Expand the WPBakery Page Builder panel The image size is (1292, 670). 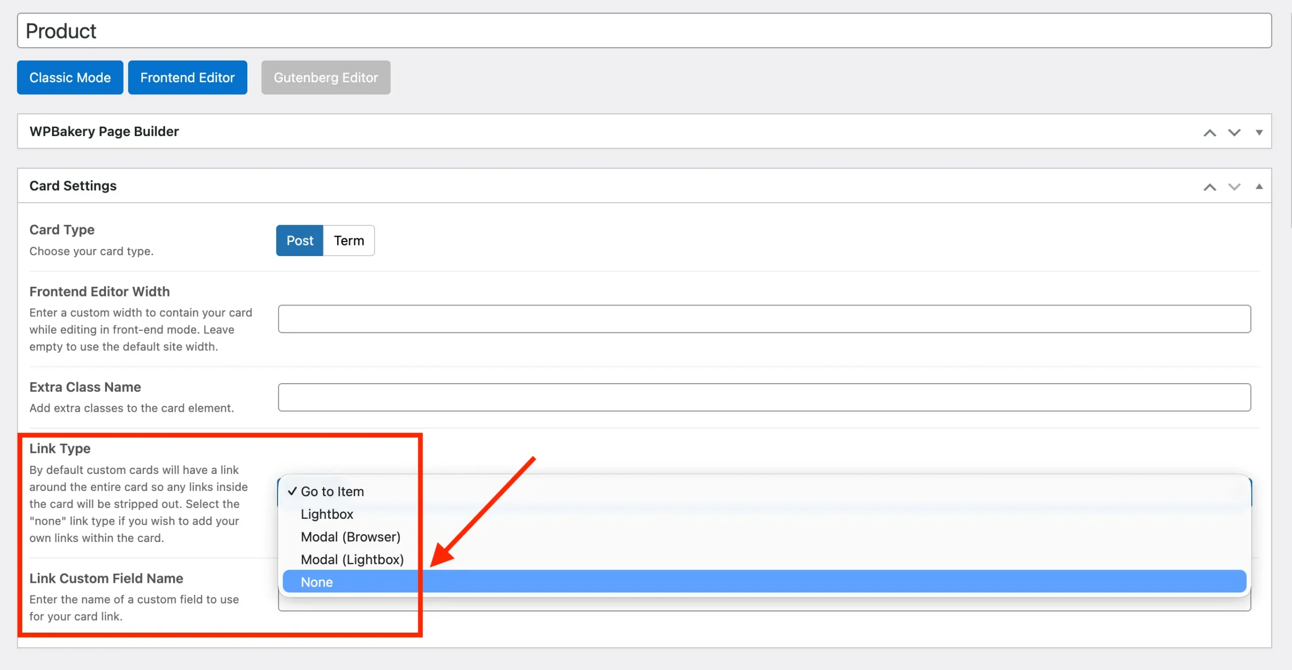[x=1259, y=133]
